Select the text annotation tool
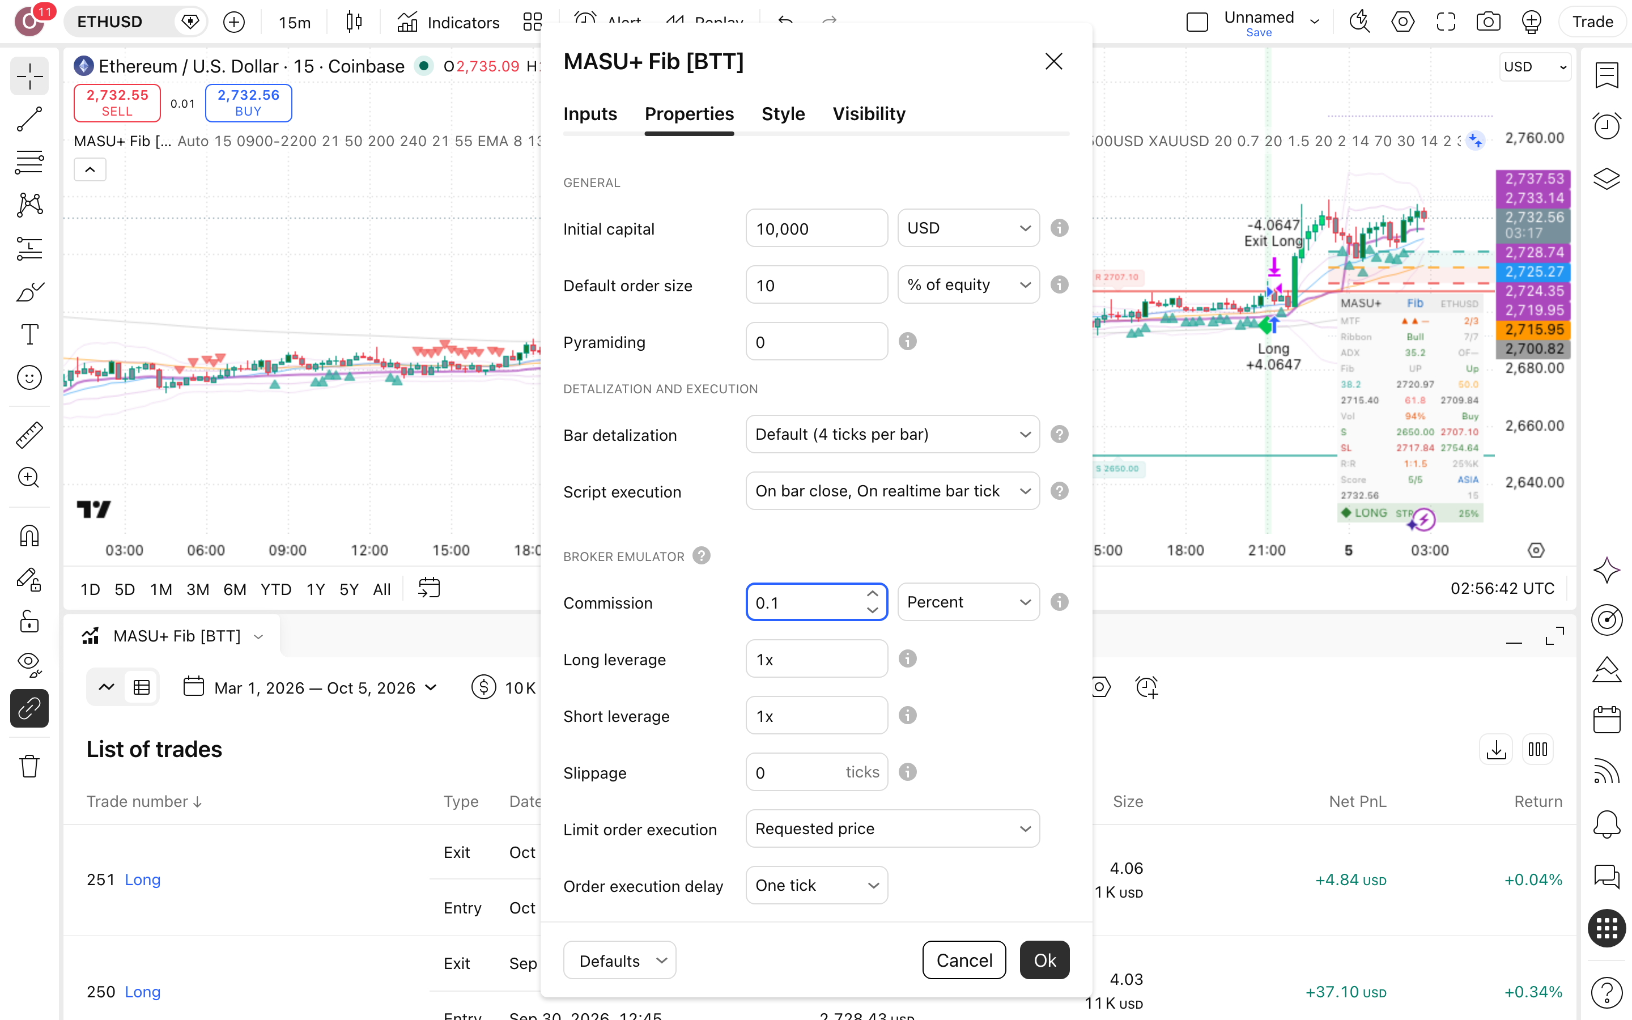The image size is (1632, 1020). (x=29, y=334)
